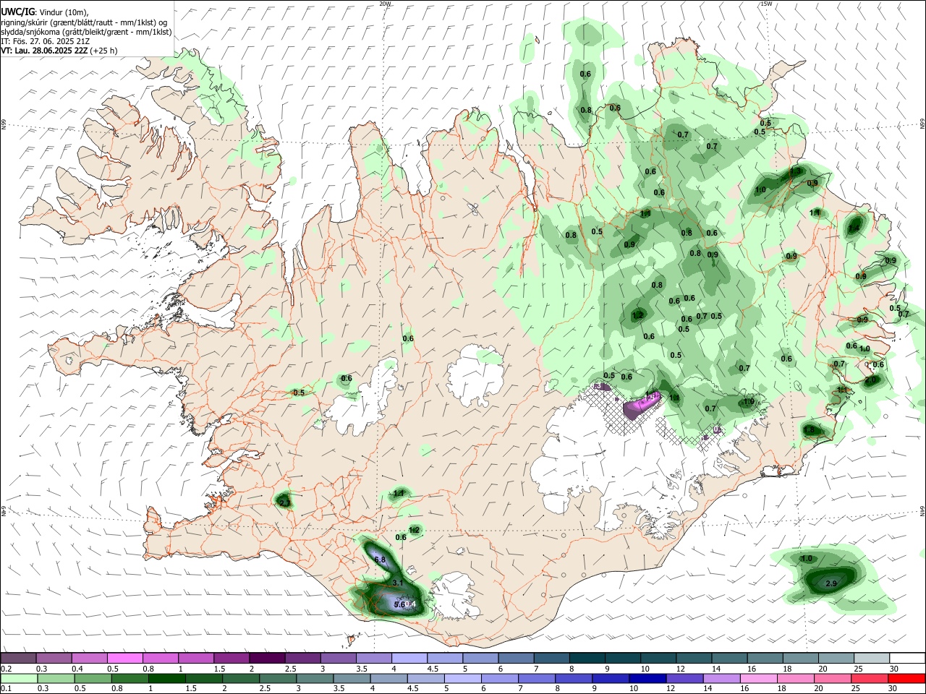Viewport: 926px width, 694px height.
Task: Click the 2.9 value offshore southeast
Action: click(x=831, y=583)
